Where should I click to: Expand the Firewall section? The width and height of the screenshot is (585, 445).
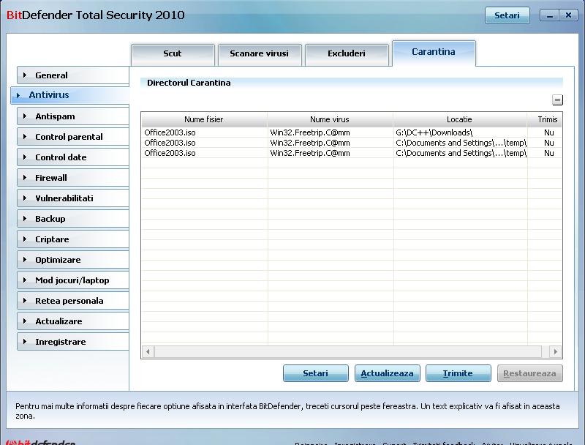tap(73, 178)
